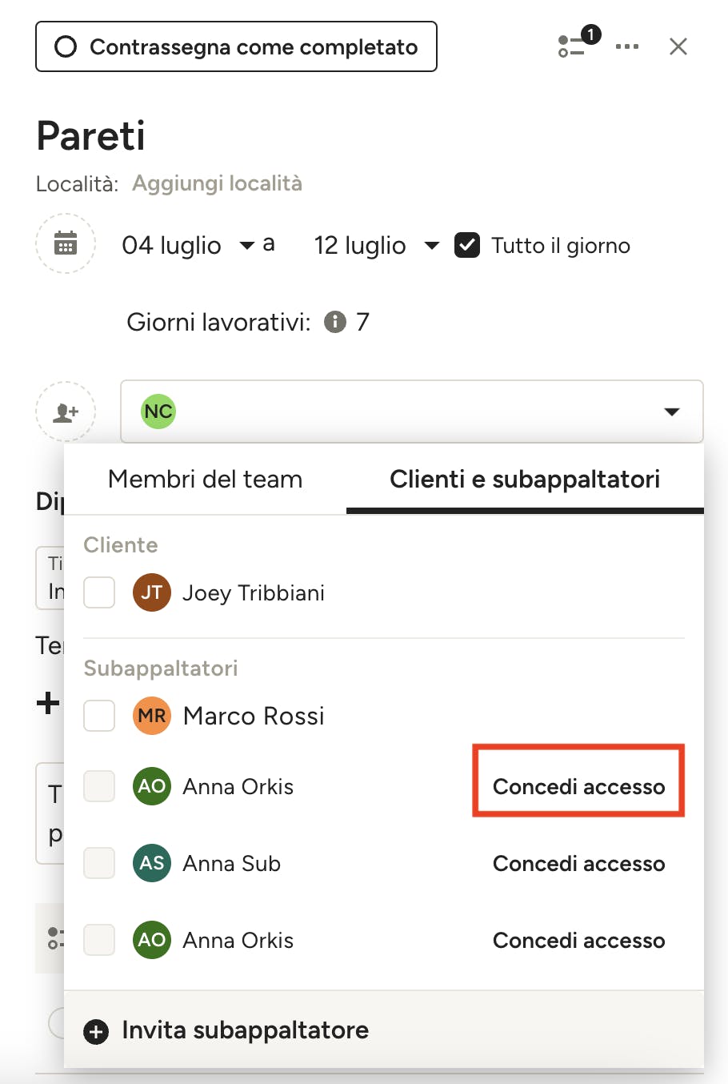The height and width of the screenshot is (1084, 728).
Task: Click the working days info icon
Action: click(335, 322)
